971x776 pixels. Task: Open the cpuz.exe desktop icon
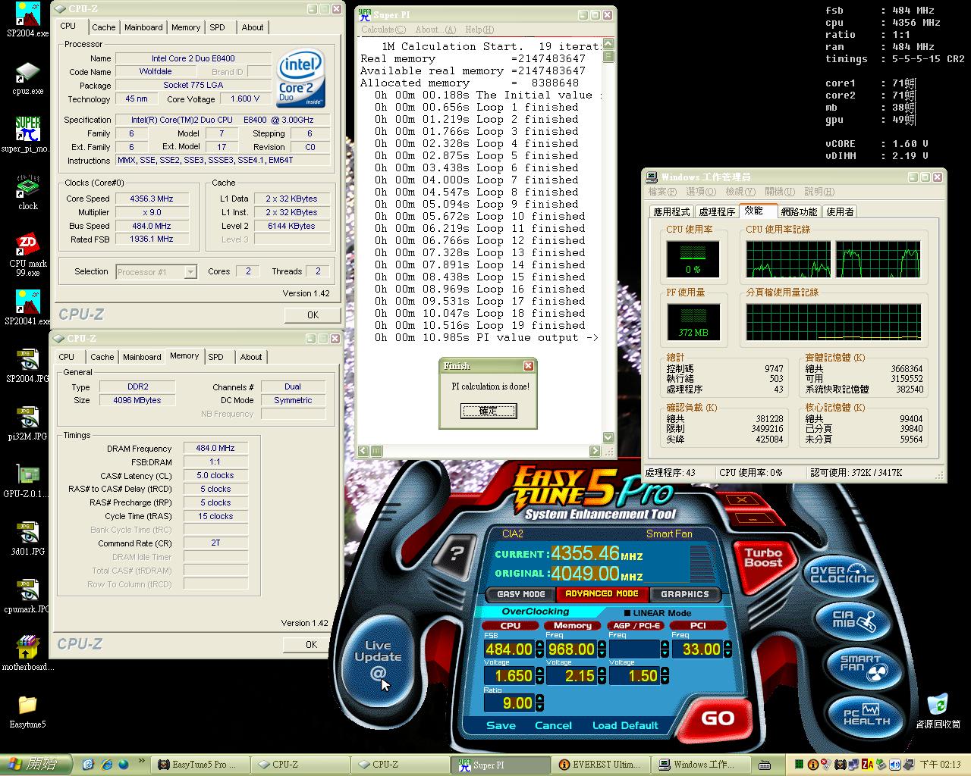point(27,78)
